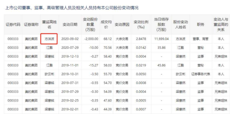Image resolution: width=230 pixels, height=114 pixels.
Task: Click the 变动比例(‰) column header
Action: click(x=141, y=24)
